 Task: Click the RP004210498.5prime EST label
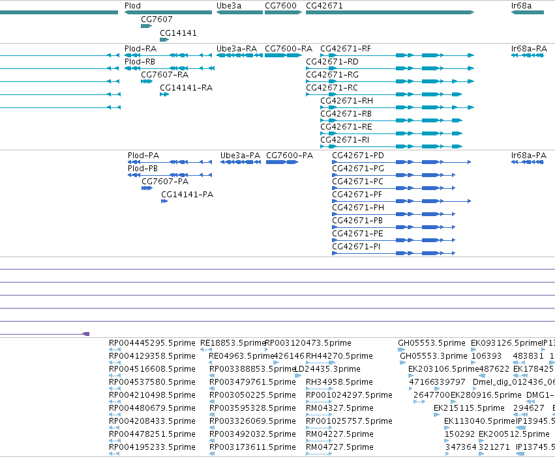point(152,396)
